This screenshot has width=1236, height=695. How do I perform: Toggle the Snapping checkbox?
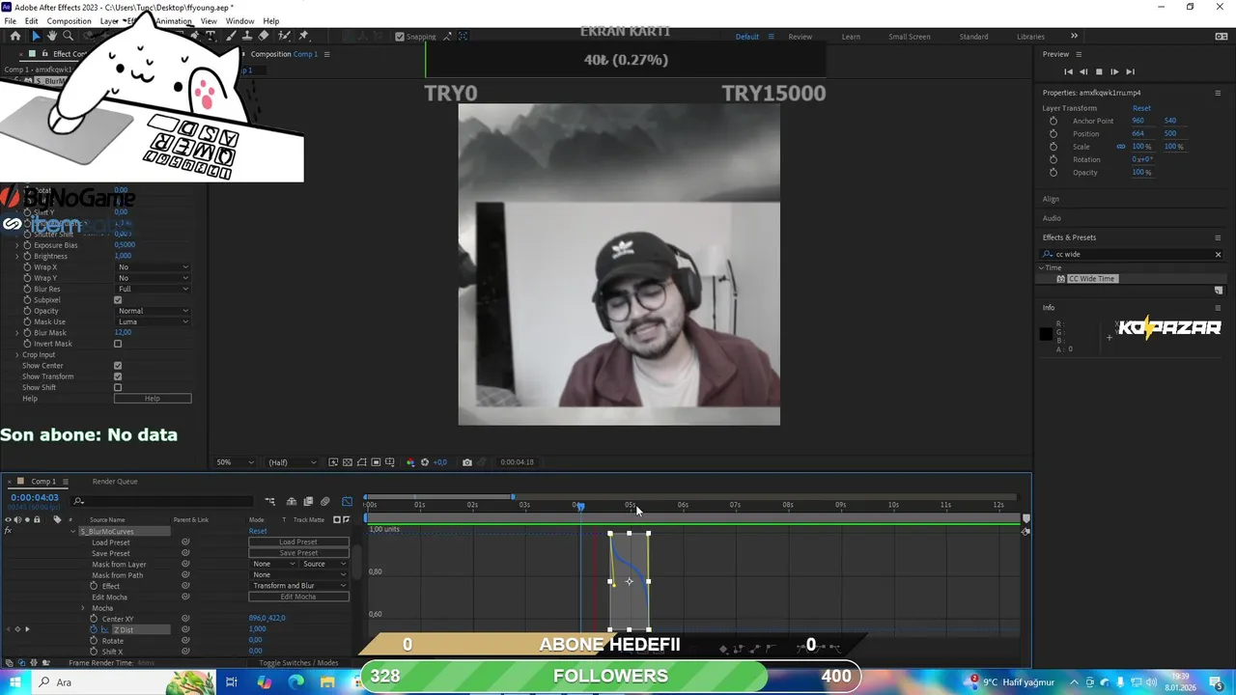point(400,37)
